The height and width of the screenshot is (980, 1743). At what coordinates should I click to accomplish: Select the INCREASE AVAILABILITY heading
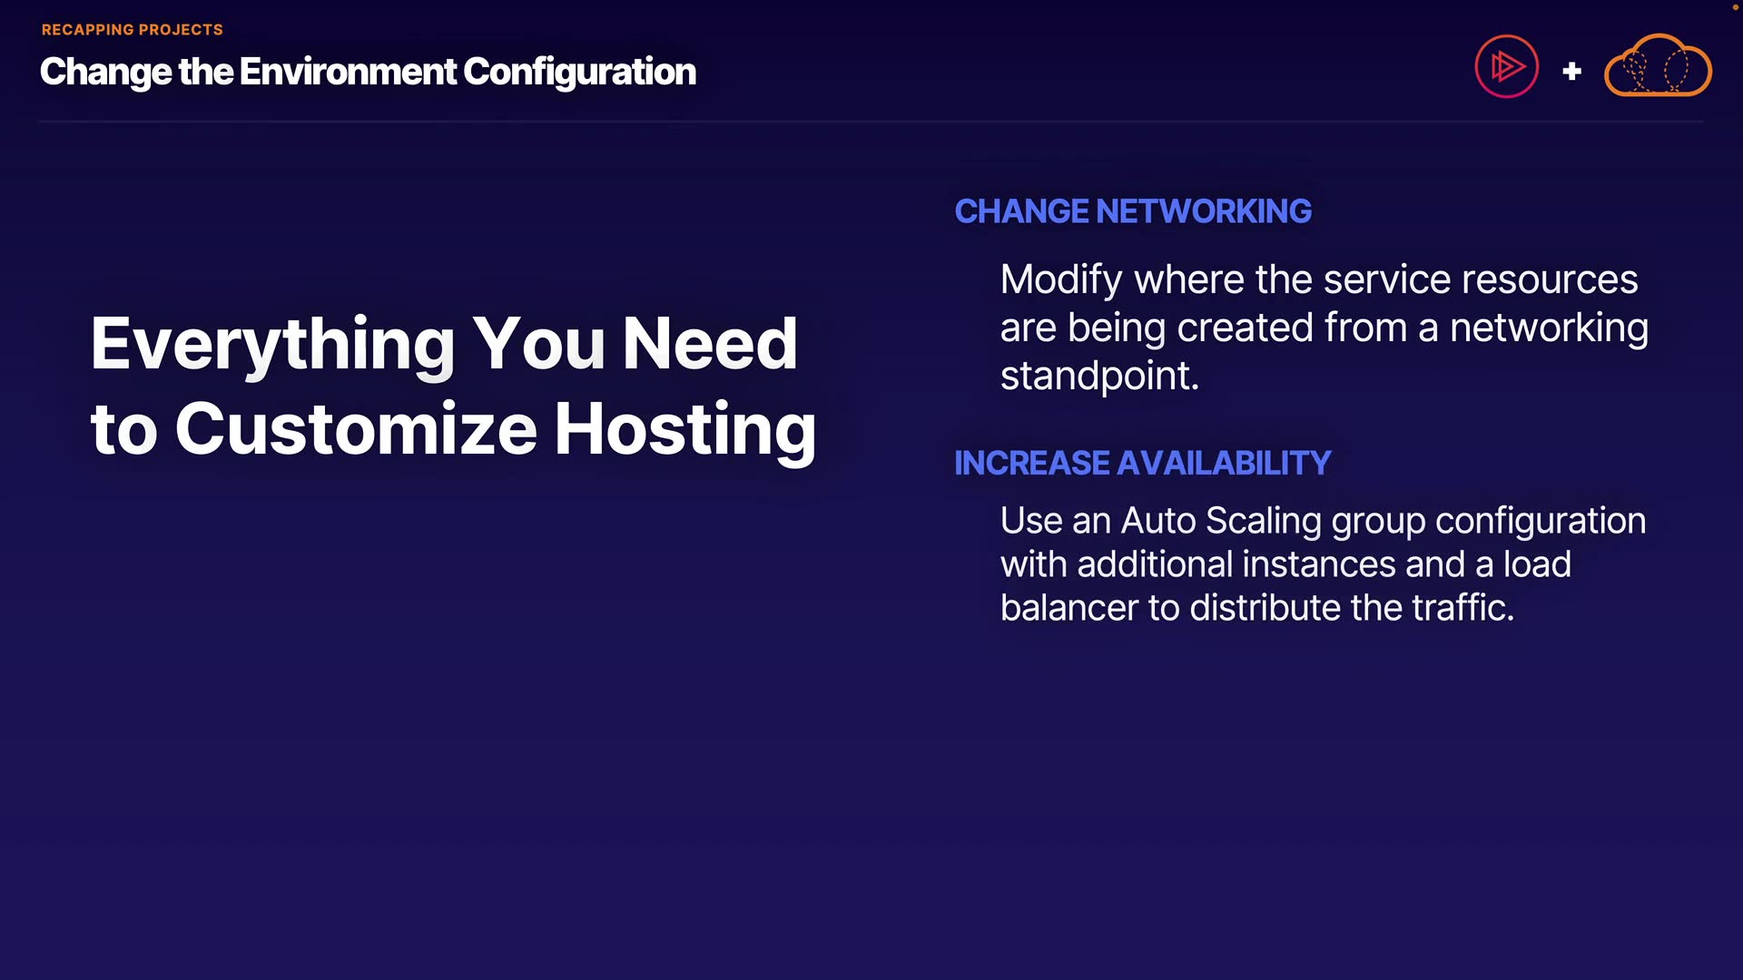point(1142,463)
